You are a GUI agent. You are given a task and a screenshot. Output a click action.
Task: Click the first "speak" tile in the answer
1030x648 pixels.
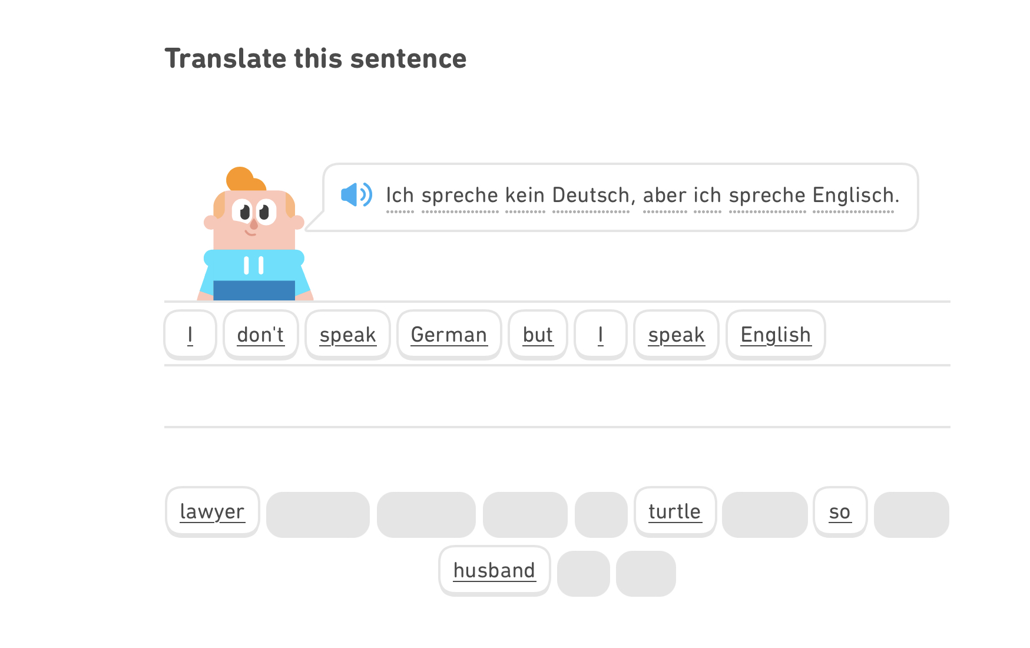coord(347,335)
